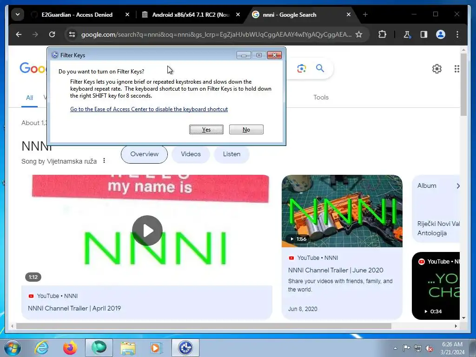Click the scroll down arrow on vertical scrollbar
Screen dimensions: 476x357
tap(463, 318)
